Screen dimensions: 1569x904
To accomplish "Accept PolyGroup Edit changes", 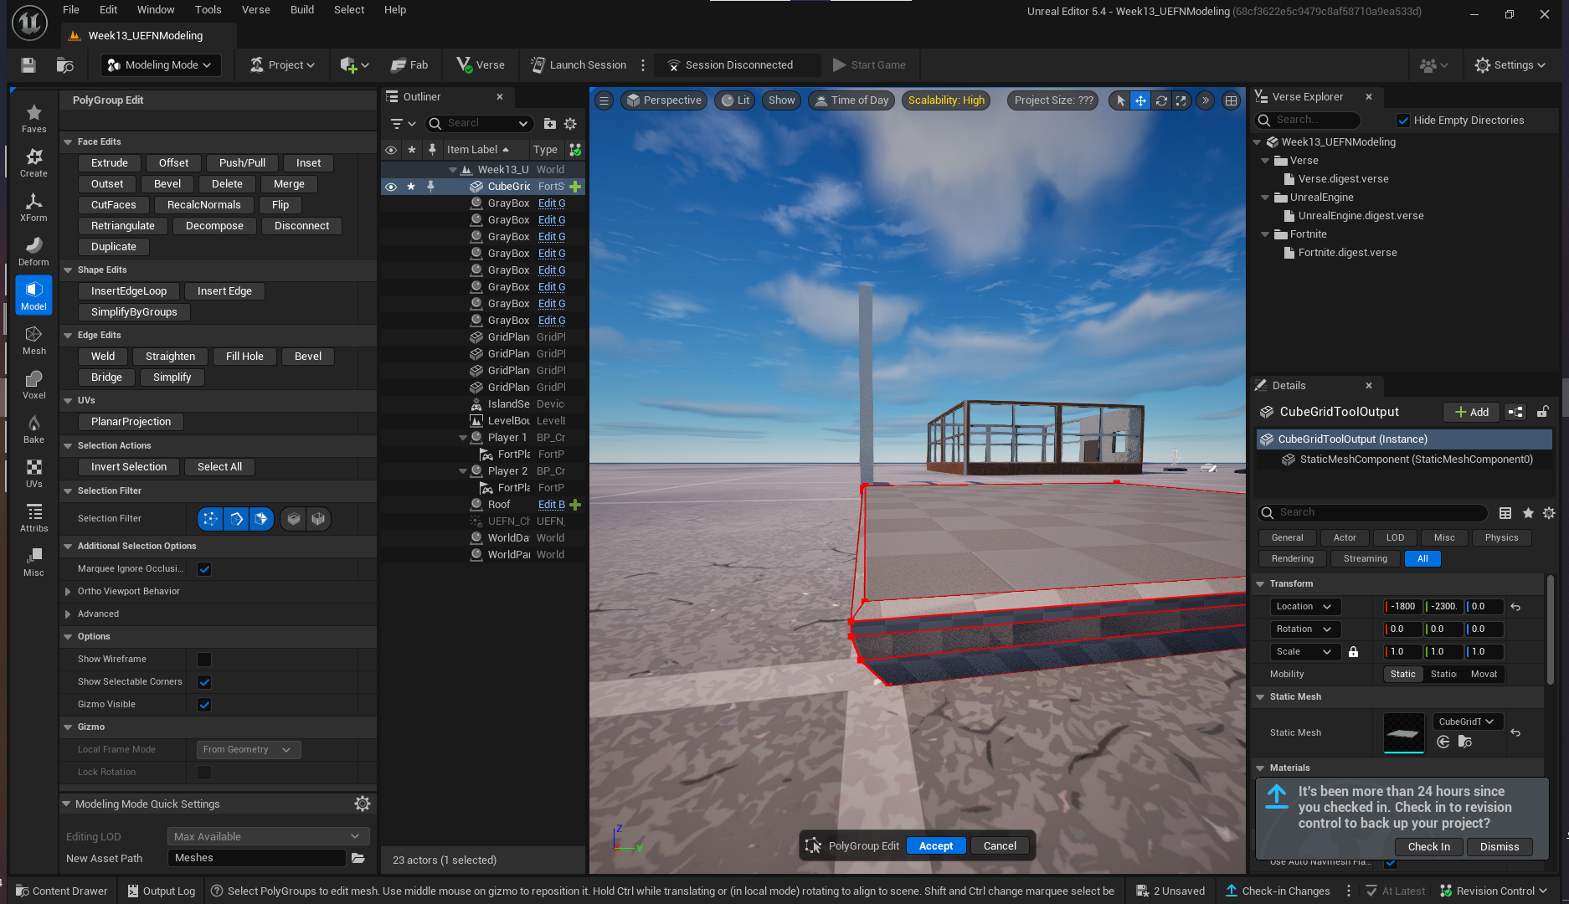I will 936,846.
